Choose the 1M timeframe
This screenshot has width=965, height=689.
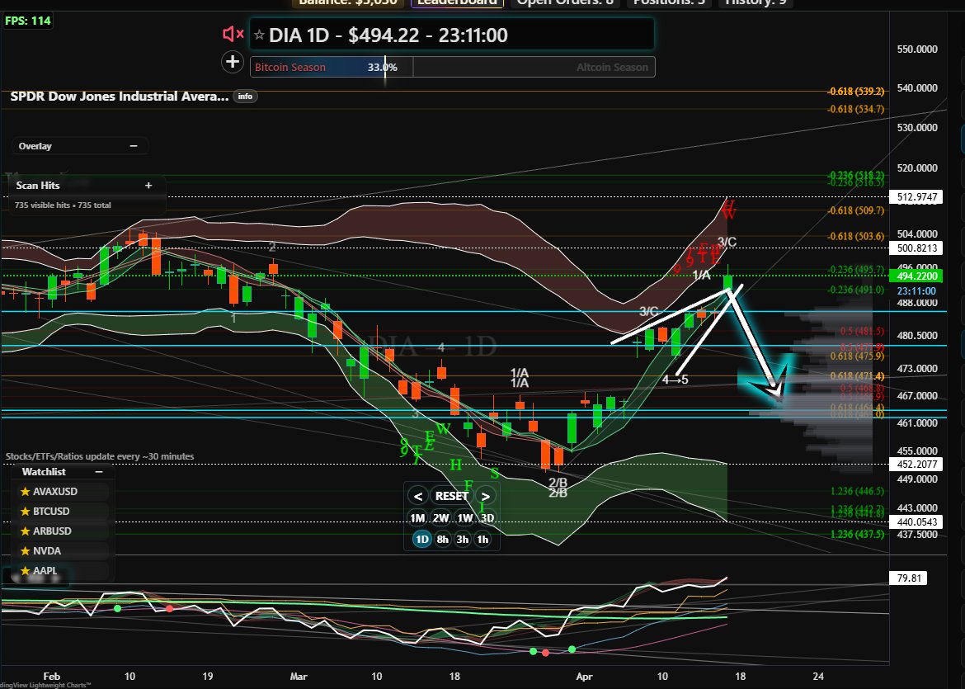click(418, 518)
